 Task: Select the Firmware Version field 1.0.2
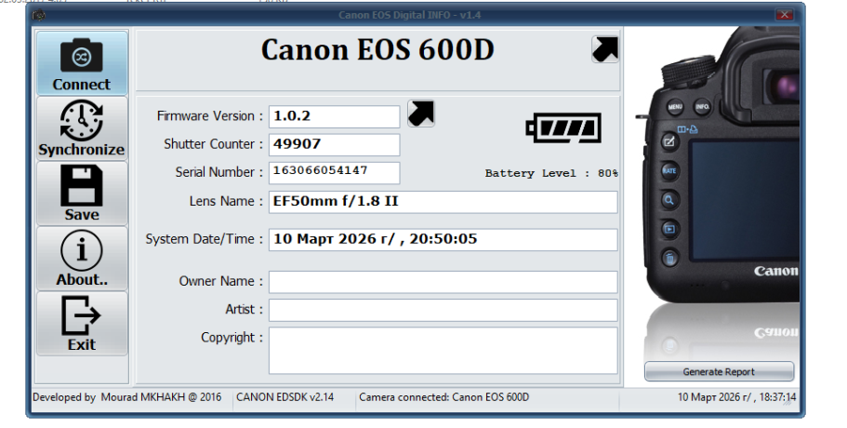pyautogui.click(x=335, y=116)
